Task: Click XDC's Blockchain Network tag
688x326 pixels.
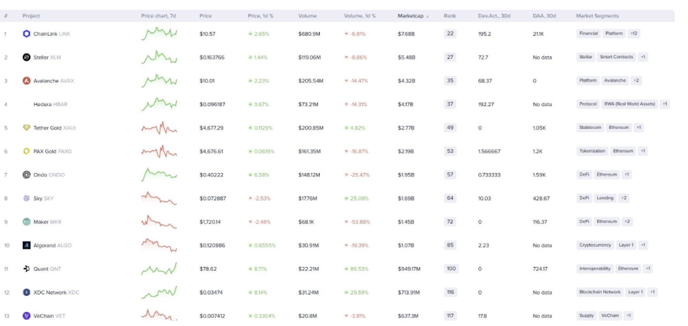Action: pyautogui.click(x=600, y=292)
